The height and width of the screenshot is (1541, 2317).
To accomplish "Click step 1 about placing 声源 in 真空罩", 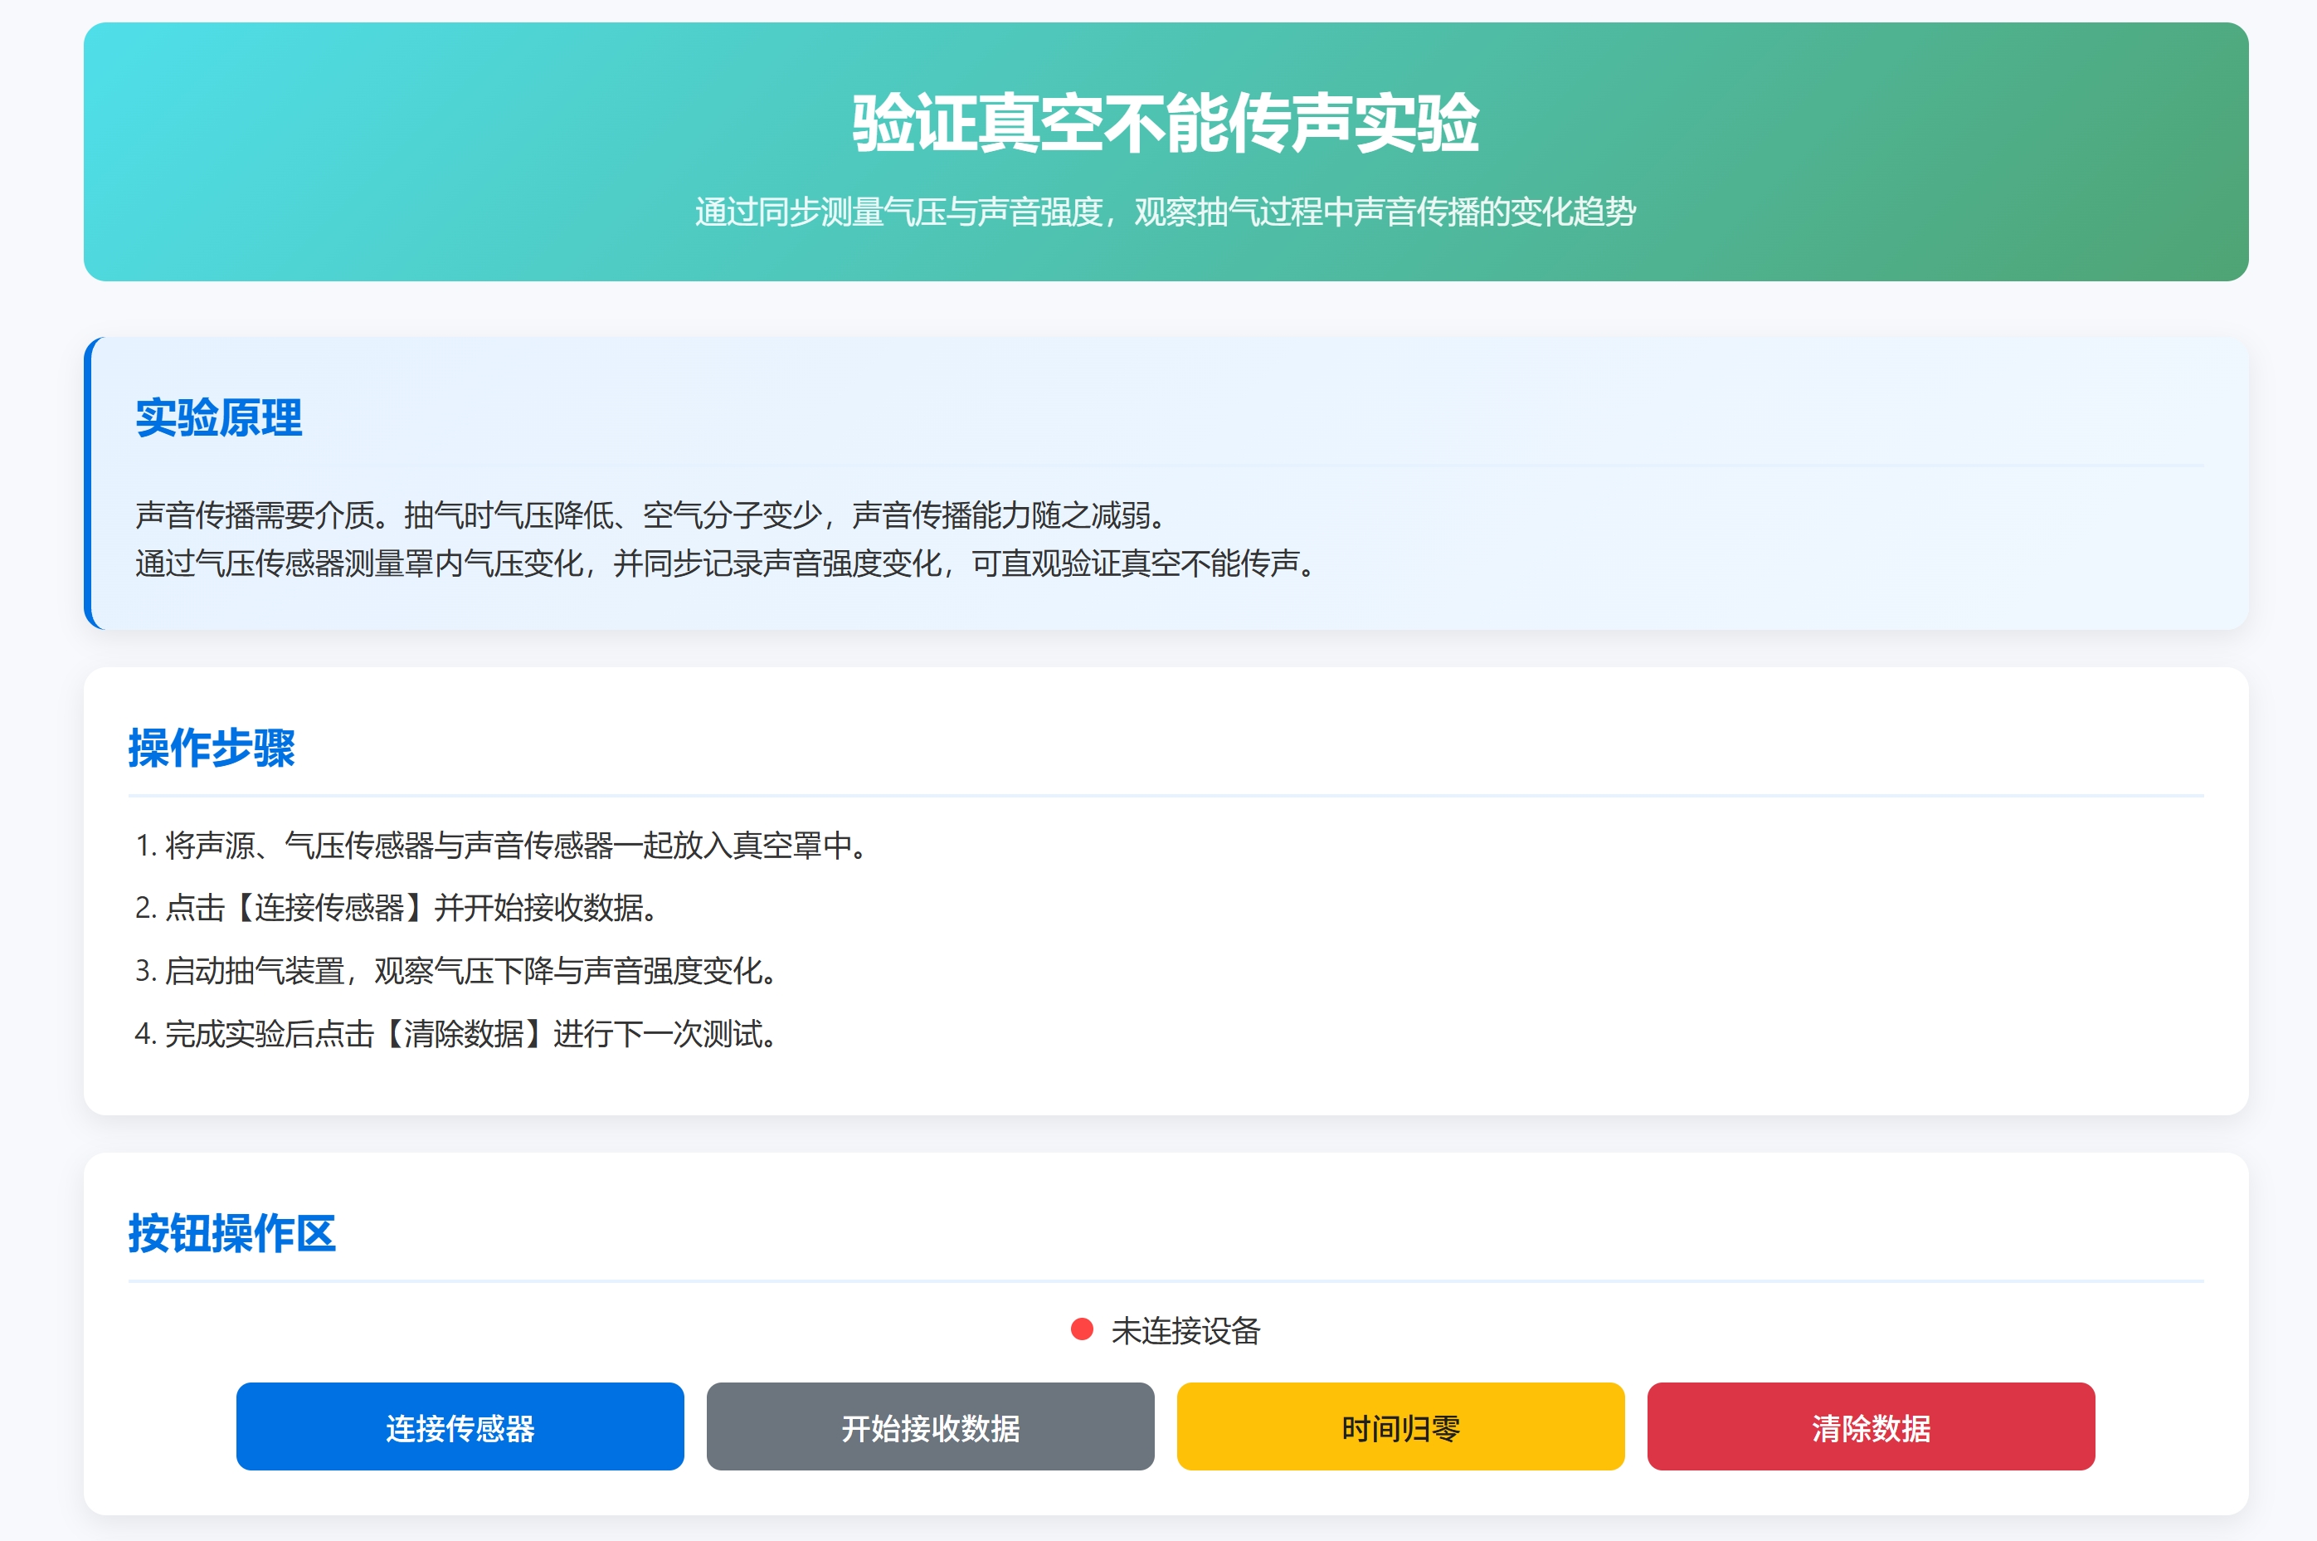I will pos(501,846).
